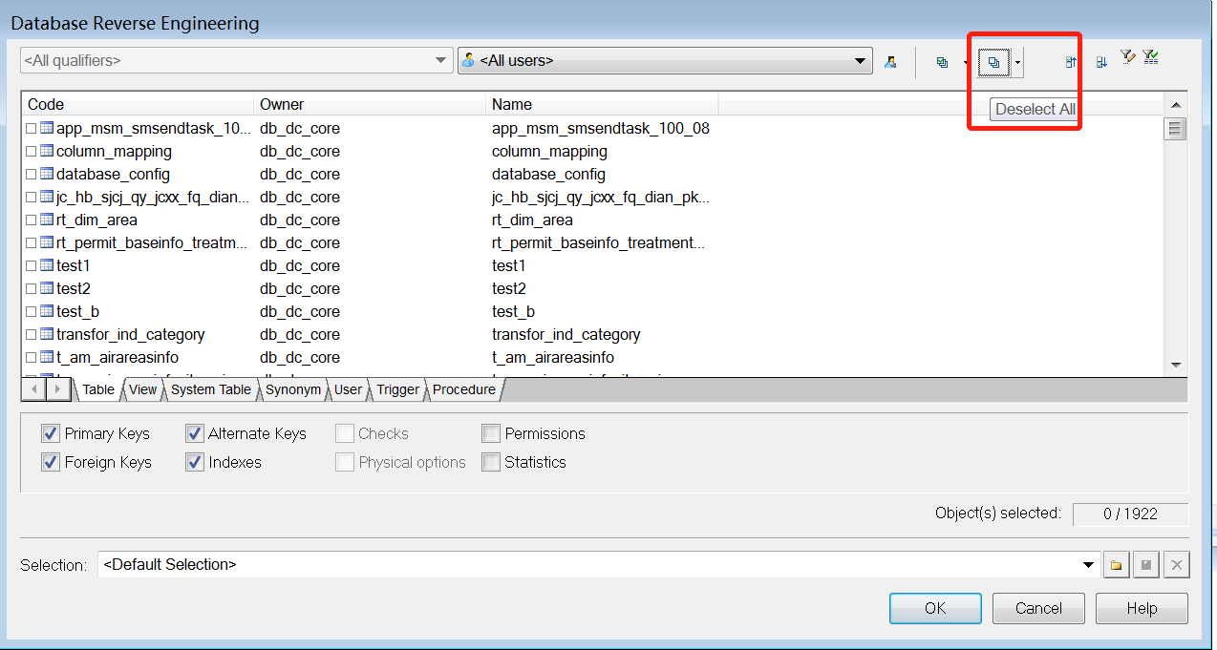Click db_dc_core owner of database_config
The height and width of the screenshot is (650, 1217).
pos(300,174)
